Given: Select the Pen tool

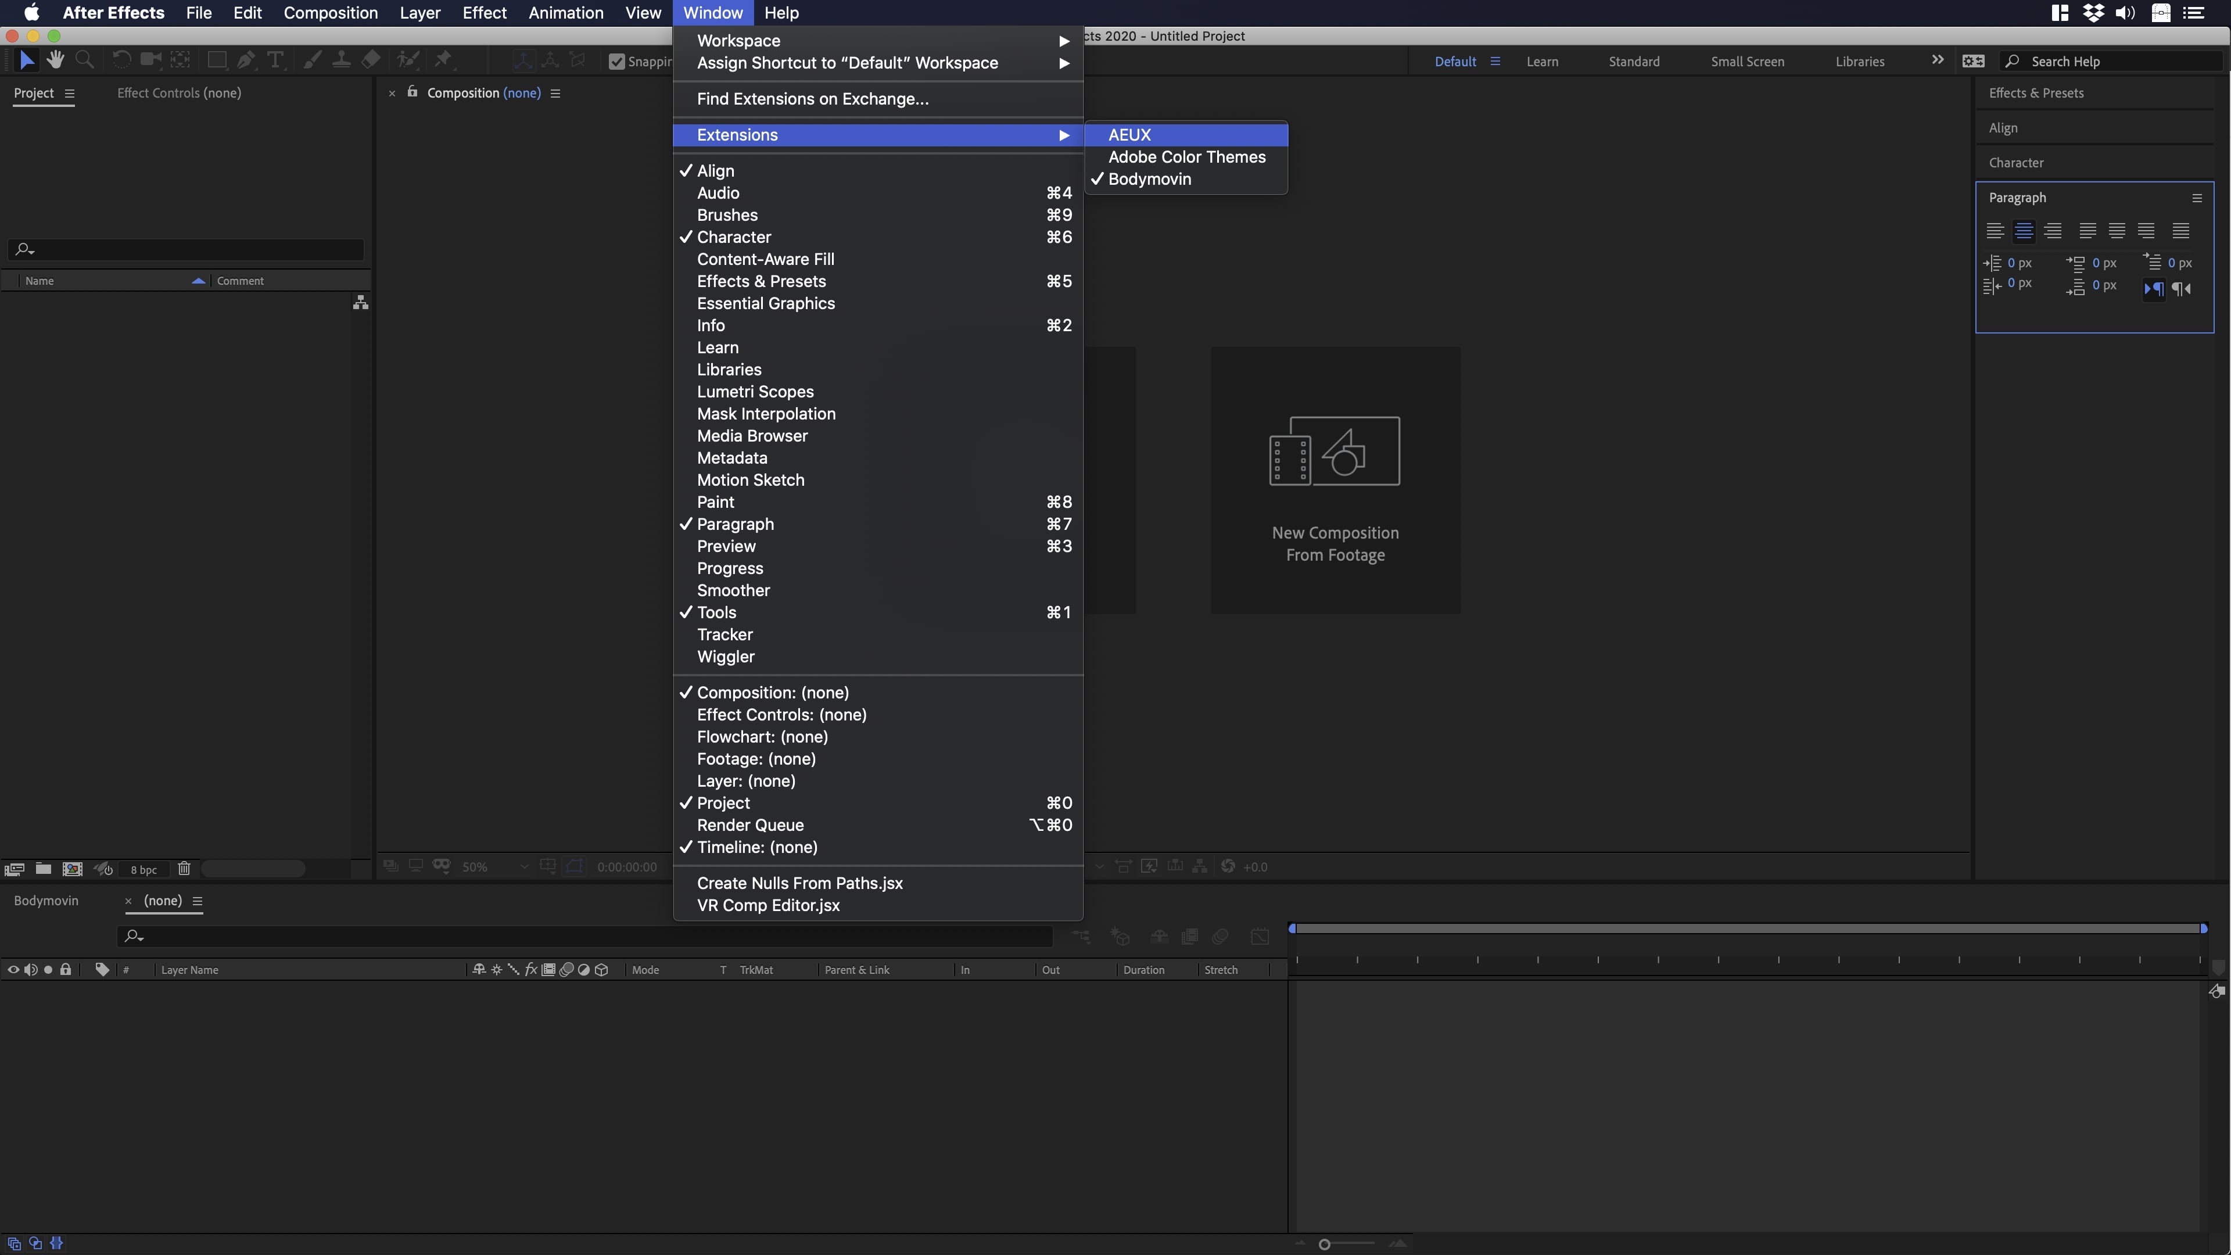Looking at the screenshot, I should [246, 60].
